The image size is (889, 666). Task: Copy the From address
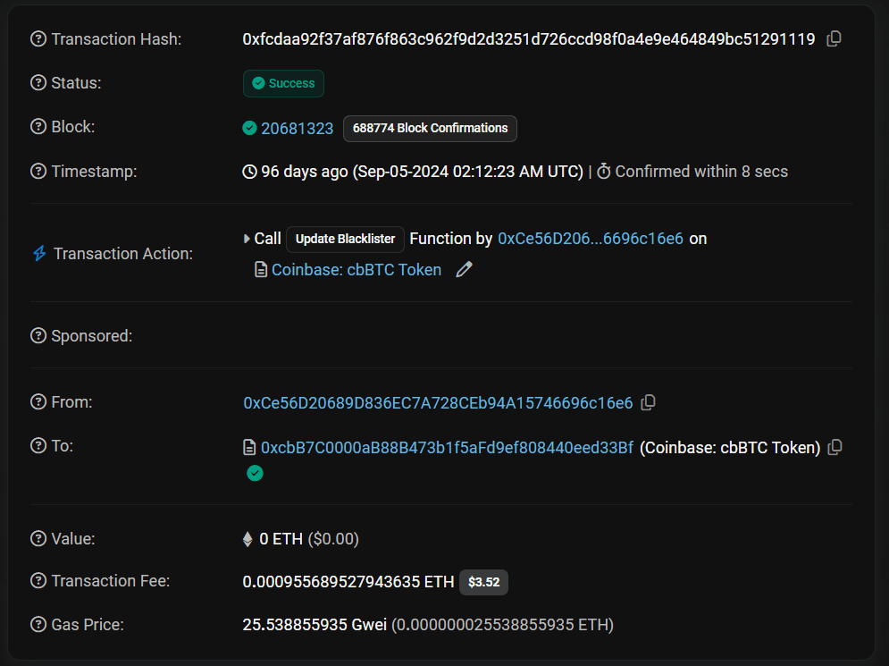(x=649, y=403)
